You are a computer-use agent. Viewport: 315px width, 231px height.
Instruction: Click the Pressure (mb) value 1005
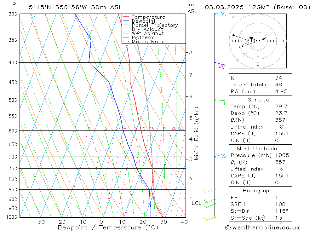[282, 155]
